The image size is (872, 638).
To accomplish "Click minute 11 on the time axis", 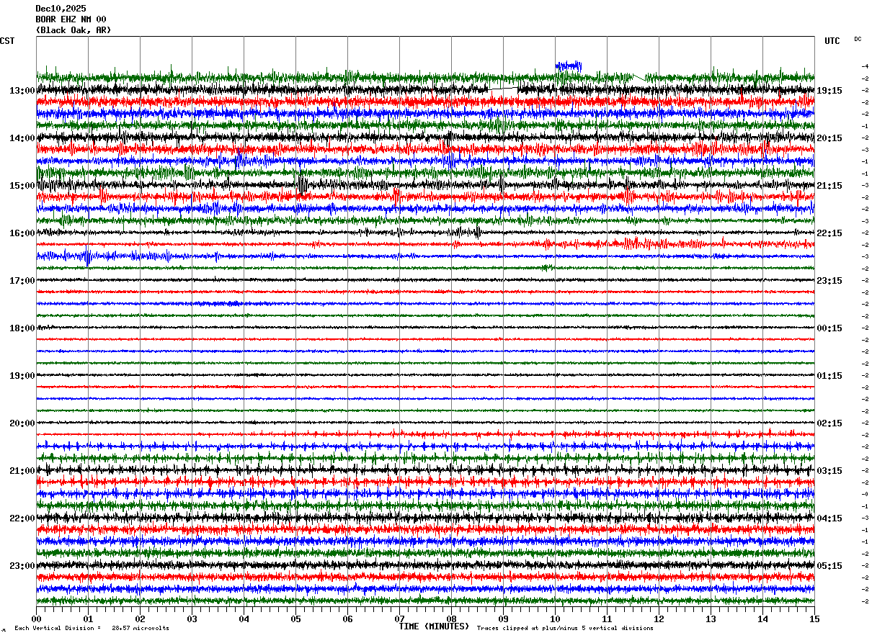I will [x=607, y=619].
